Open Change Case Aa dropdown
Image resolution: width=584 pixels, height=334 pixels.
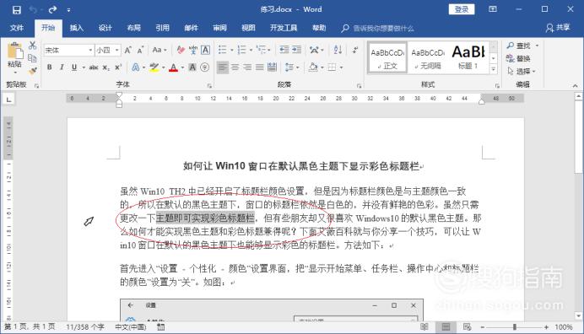pos(160,50)
